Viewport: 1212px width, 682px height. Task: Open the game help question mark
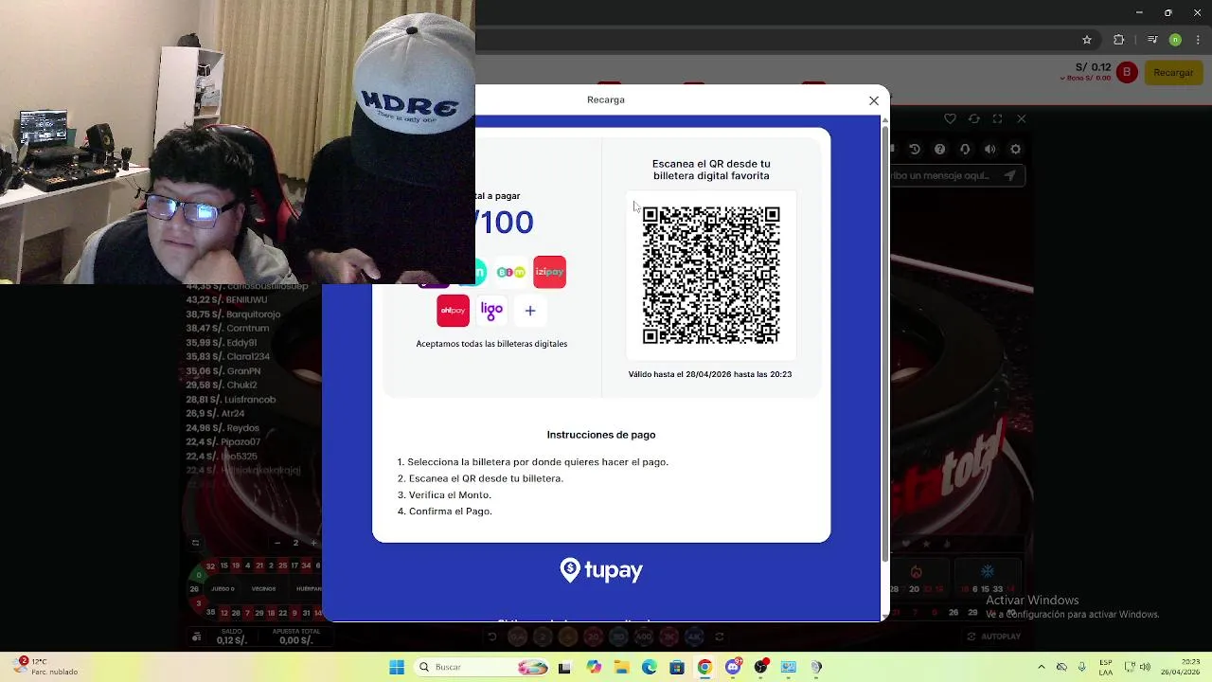(939, 149)
